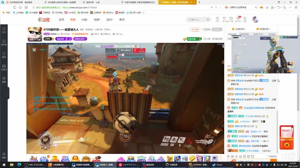This screenshot has height=168, width=300.
Task: Select the gold bar gift in gift bar
Action: click(192, 159)
